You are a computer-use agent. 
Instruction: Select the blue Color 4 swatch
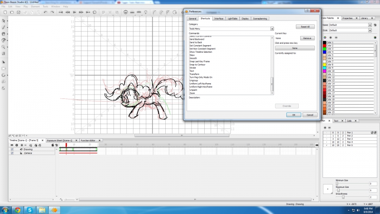point(324,52)
